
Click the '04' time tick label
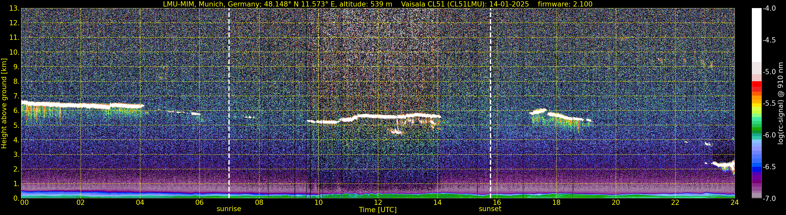(140, 203)
